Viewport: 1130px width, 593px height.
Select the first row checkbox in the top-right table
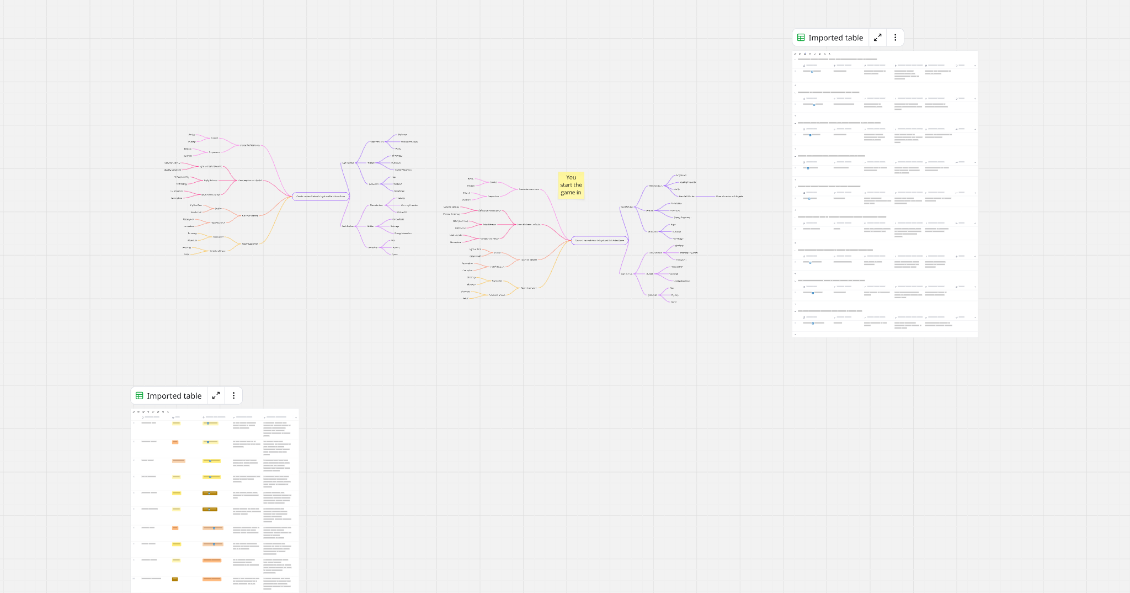pyautogui.click(x=795, y=71)
